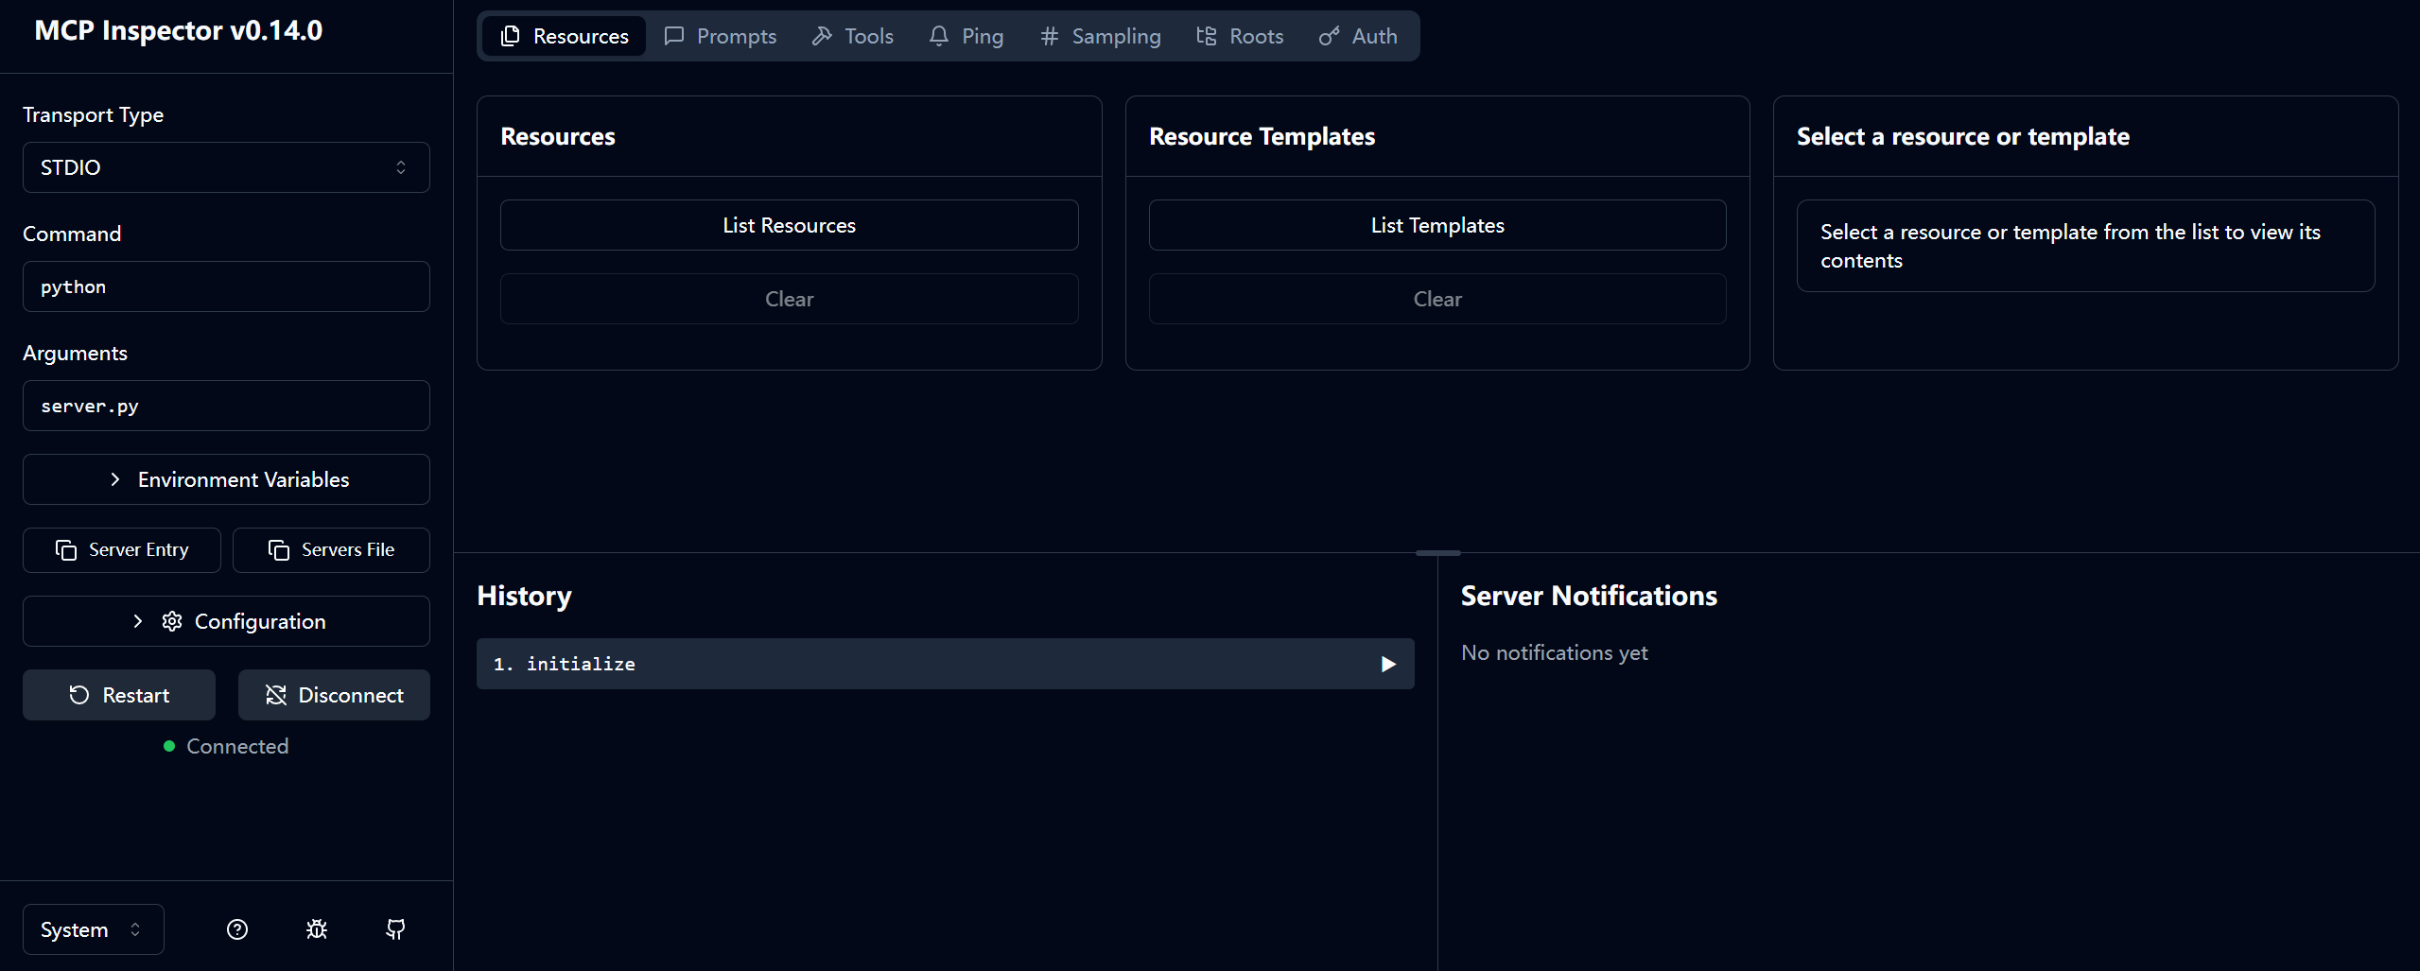The image size is (2420, 971).
Task: Click the restart circular arrow icon
Action: (79, 695)
